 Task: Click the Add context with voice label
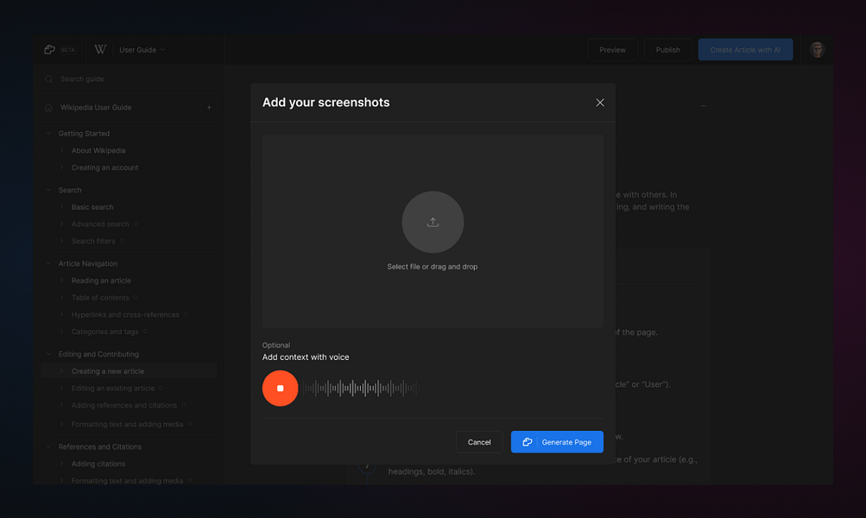[306, 357]
